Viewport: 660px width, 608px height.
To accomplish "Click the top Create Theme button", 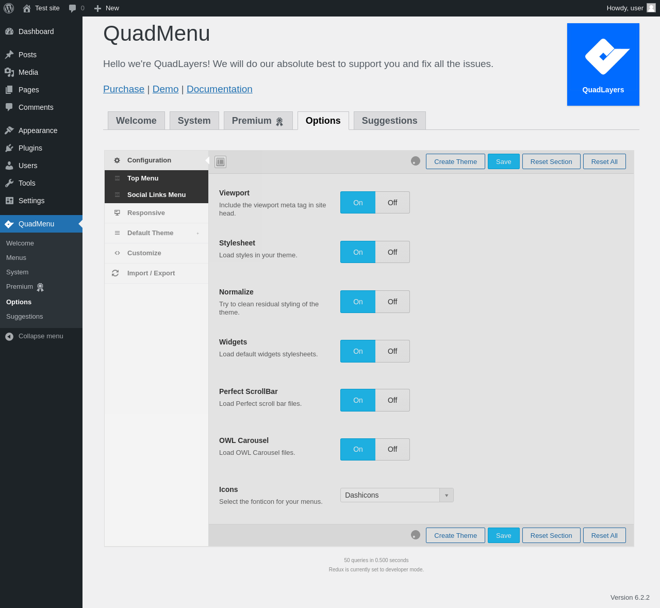I will pos(455,161).
